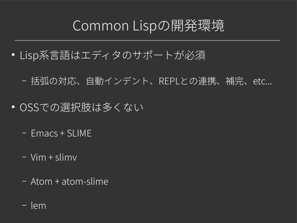Click the word "slimv"

point(66,157)
